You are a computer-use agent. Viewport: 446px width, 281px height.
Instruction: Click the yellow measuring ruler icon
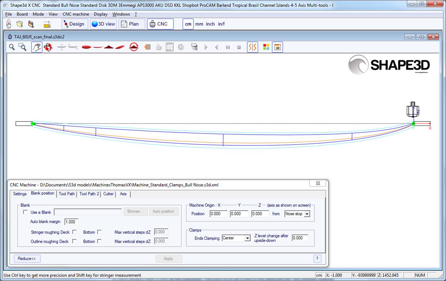point(47,24)
